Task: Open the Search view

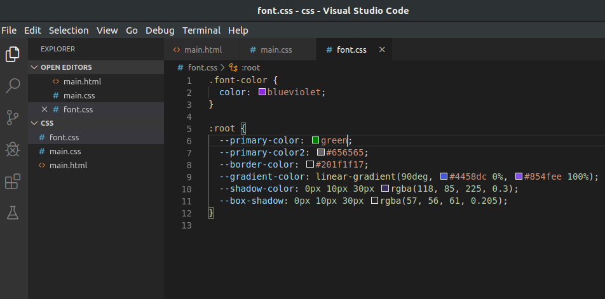Action: pyautogui.click(x=13, y=86)
